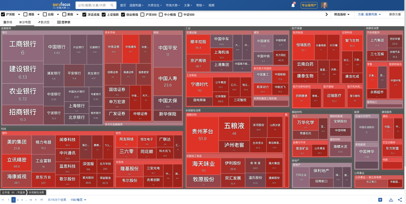Click the 保存方案 button

pyautogui.click(x=395, y=15)
